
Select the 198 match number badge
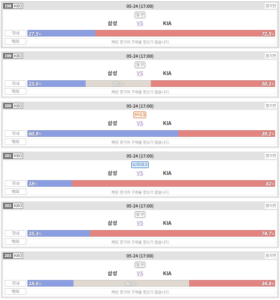8,6
